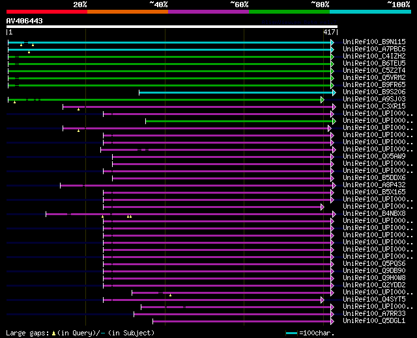
Task: Click the purple ~60% identity legend segment
Action: [x=208, y=12]
